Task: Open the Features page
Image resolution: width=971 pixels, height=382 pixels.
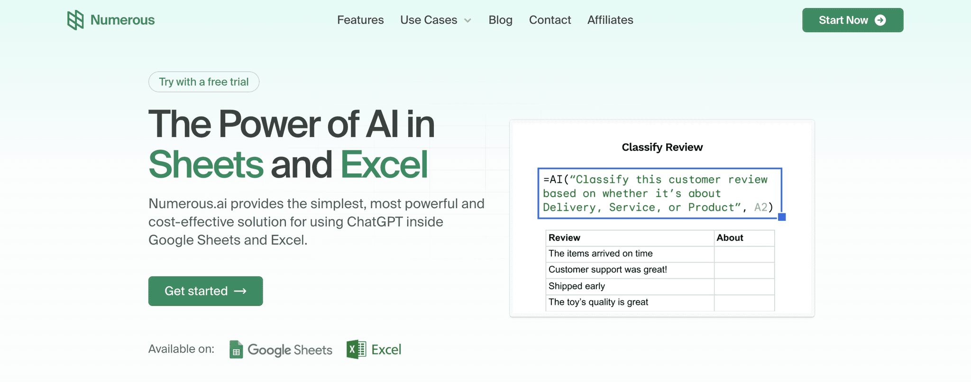Action: (x=360, y=20)
